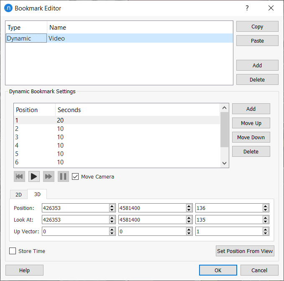The width and height of the screenshot is (284, 281).
Task: Click the Set Position From View button
Action: 245,251
